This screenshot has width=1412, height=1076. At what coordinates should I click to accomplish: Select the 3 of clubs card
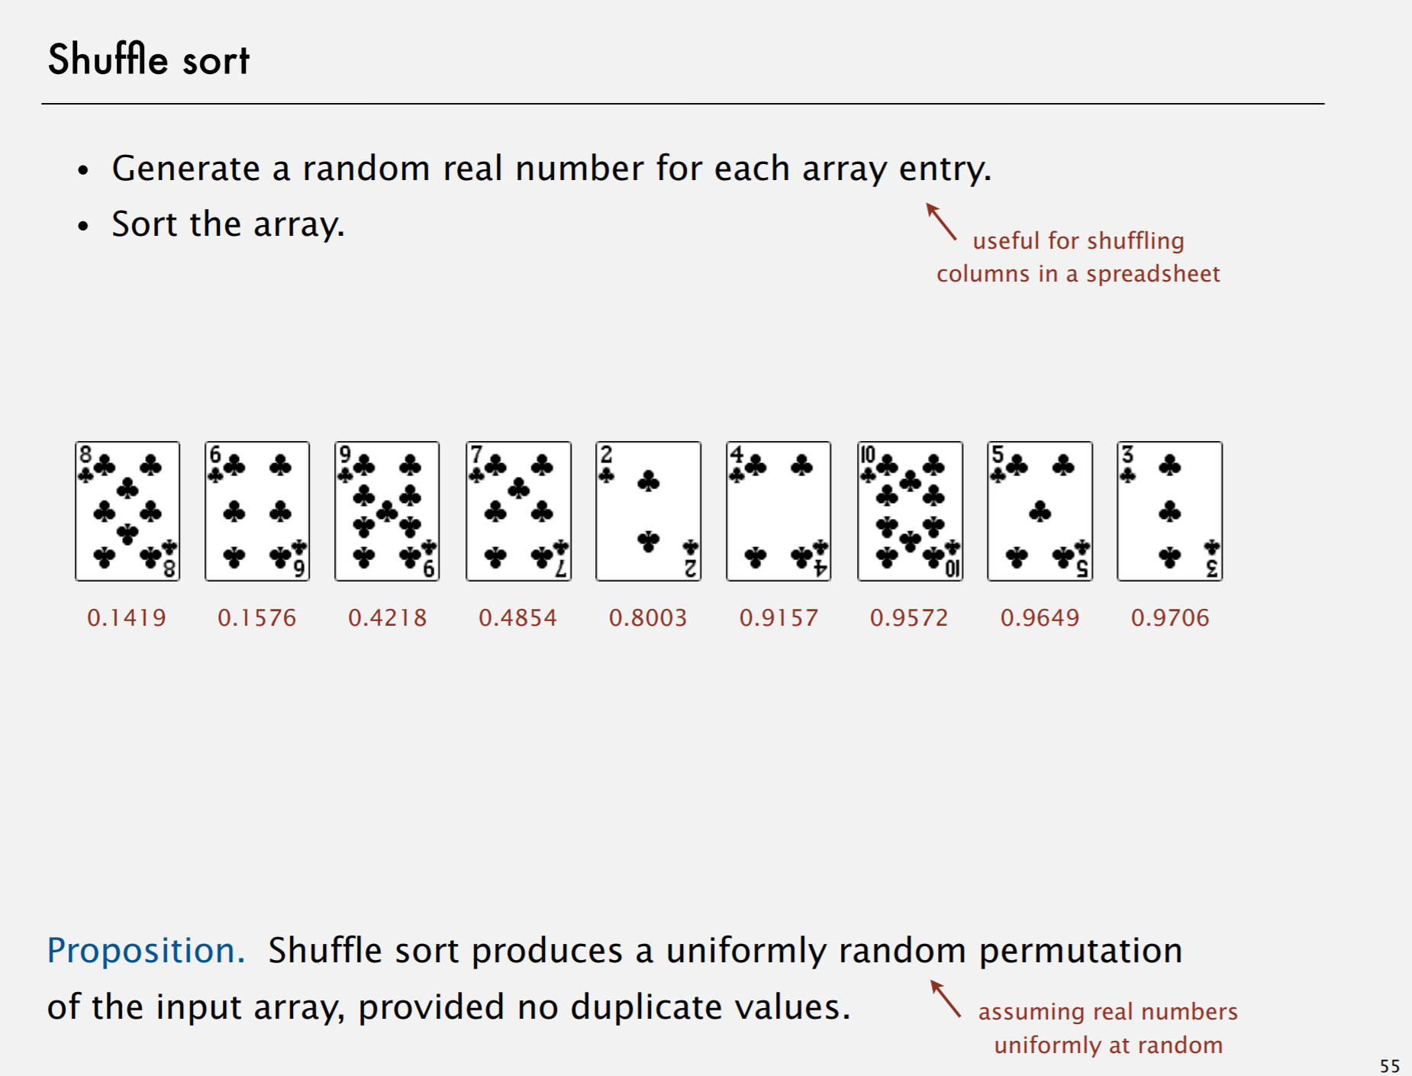[1169, 511]
